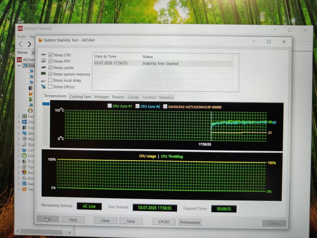
Task: Open the Файл menu in AIDA64 Extreme
Action: (21, 36)
